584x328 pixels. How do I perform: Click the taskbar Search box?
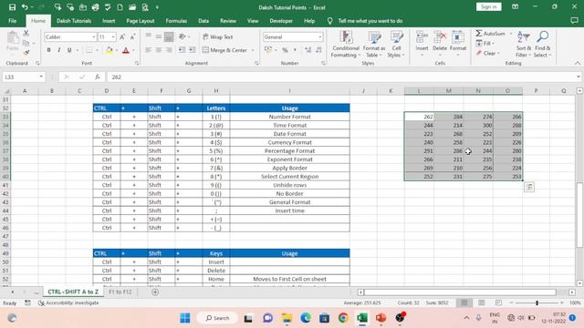coord(217,318)
